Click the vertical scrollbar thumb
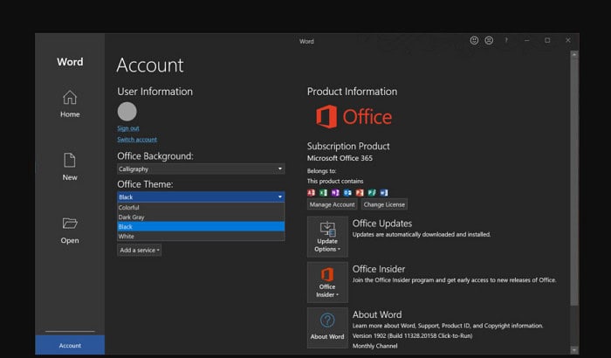 point(574,182)
